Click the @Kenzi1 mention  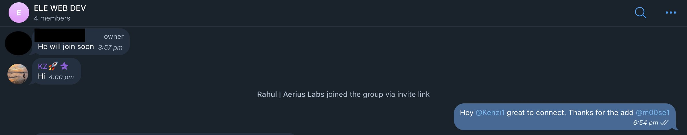(490, 113)
